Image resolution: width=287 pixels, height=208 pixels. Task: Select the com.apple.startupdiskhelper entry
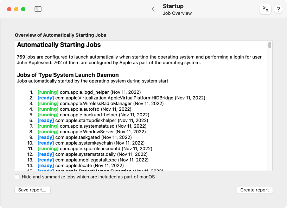tap(93, 121)
